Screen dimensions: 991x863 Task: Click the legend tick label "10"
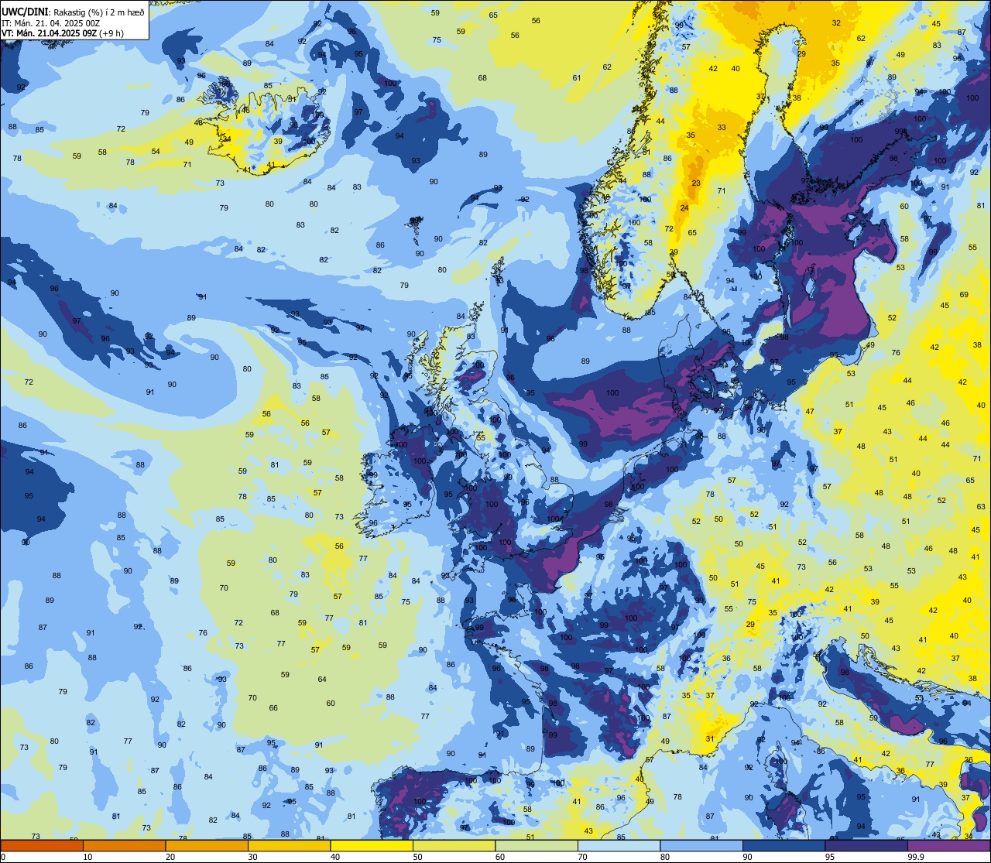tap(88, 857)
